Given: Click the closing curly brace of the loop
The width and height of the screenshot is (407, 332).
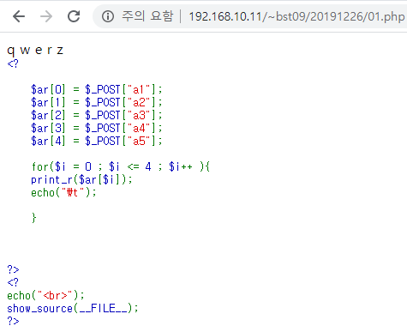Looking at the screenshot, I should [34, 218].
